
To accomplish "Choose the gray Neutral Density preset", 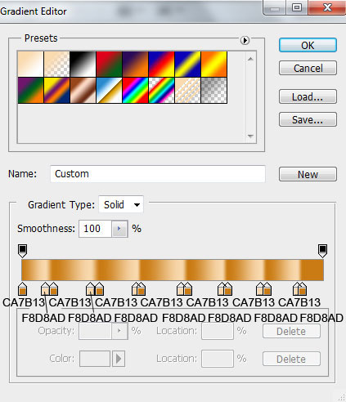I will (213, 90).
